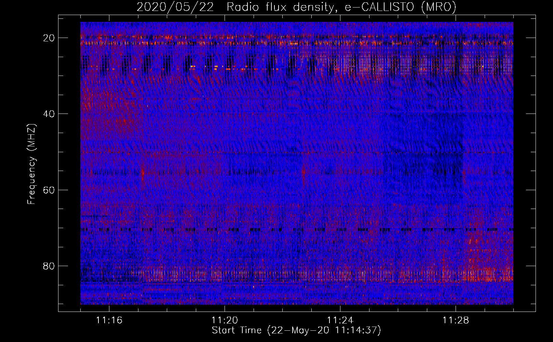Click the 11:24 time tick label
Viewport: 553px width, 342px height.
340,320
